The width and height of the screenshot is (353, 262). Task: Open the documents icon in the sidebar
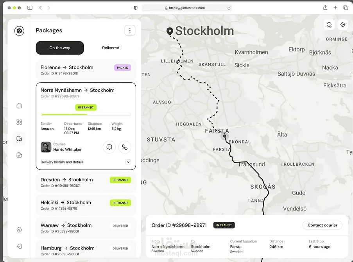(19, 155)
